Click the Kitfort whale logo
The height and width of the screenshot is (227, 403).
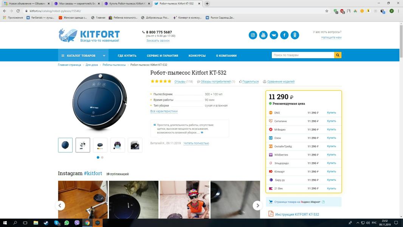point(68,35)
